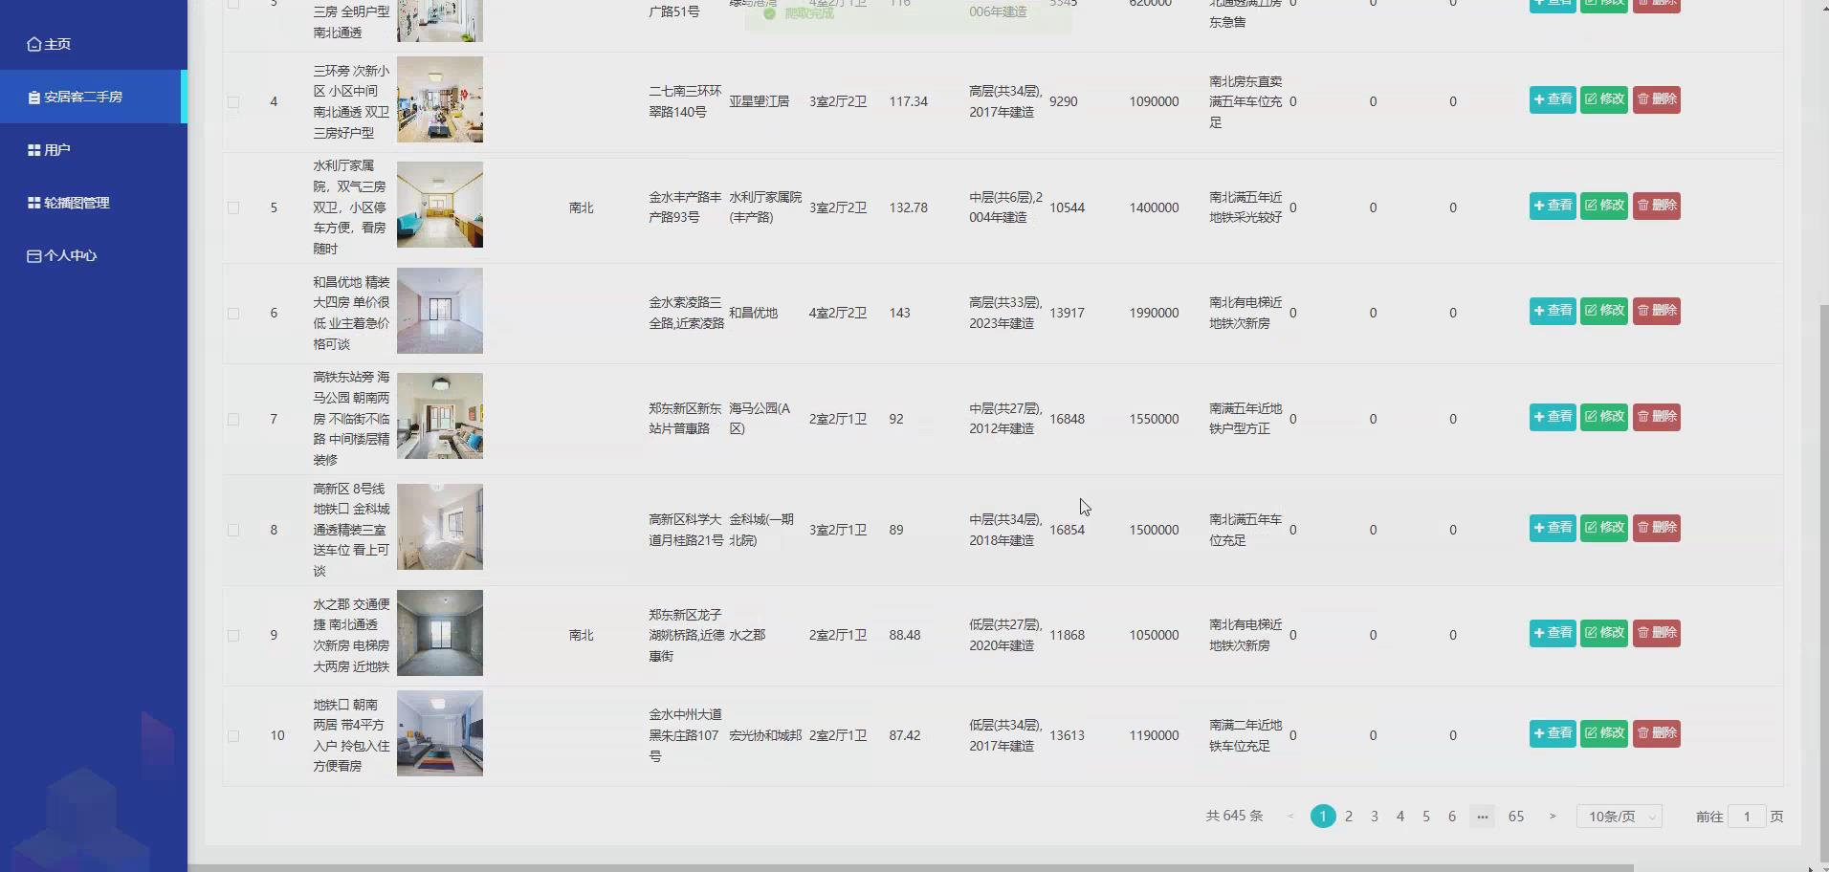Viewport: 1829px width, 872px height.
Task: Open the row 5 property photo
Action: point(440,205)
